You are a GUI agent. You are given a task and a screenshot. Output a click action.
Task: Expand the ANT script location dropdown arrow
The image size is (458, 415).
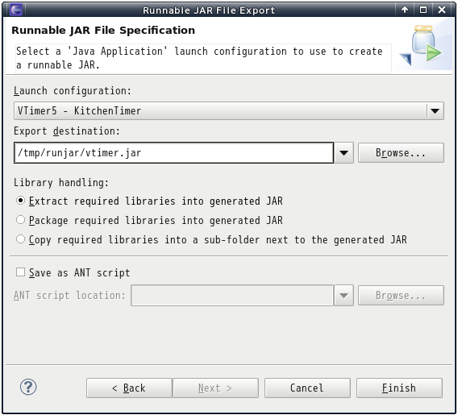click(343, 296)
